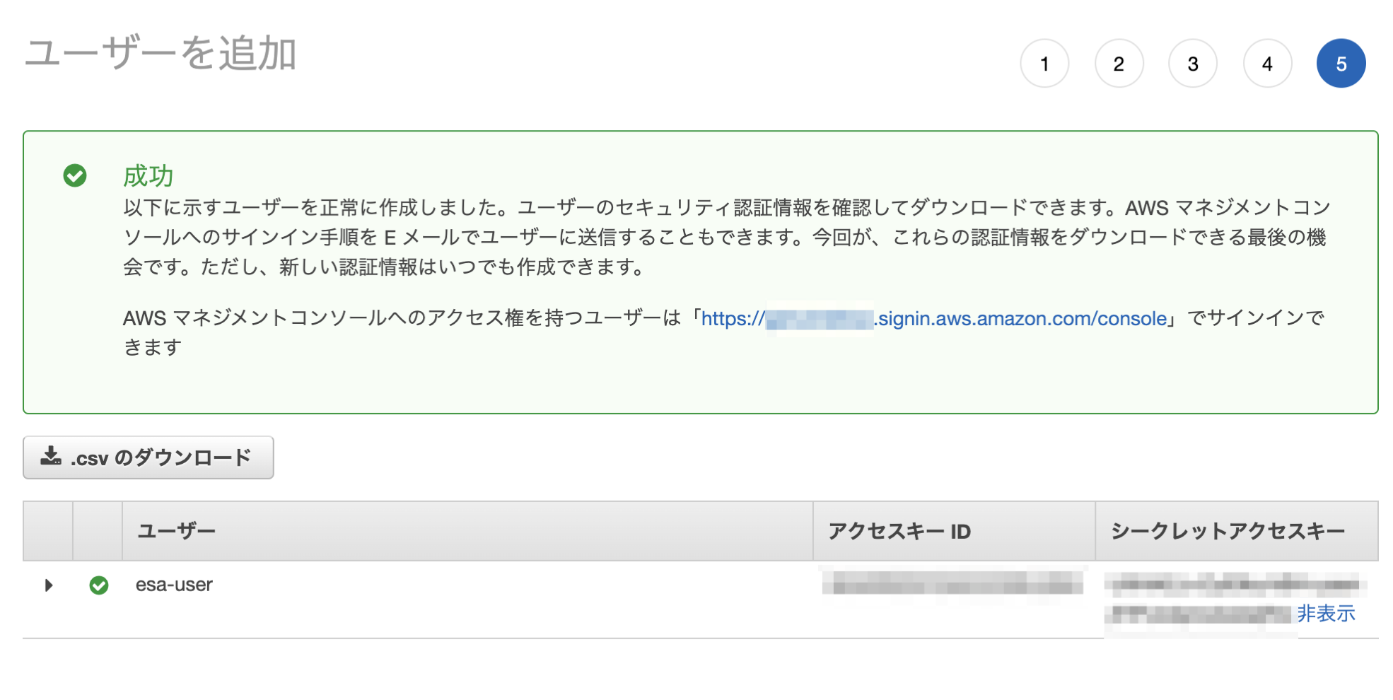
Task: Click the green success checkmark icon
Action: pyautogui.click(x=75, y=175)
